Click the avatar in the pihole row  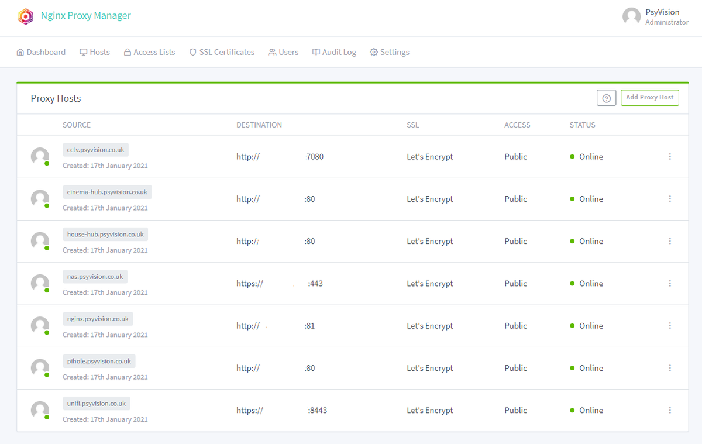[40, 368]
